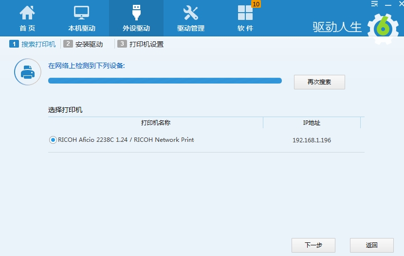Image resolution: width=404 pixels, height=256 pixels.
Task: Click 在网络上检测到下列设备 status text
Action: point(87,66)
